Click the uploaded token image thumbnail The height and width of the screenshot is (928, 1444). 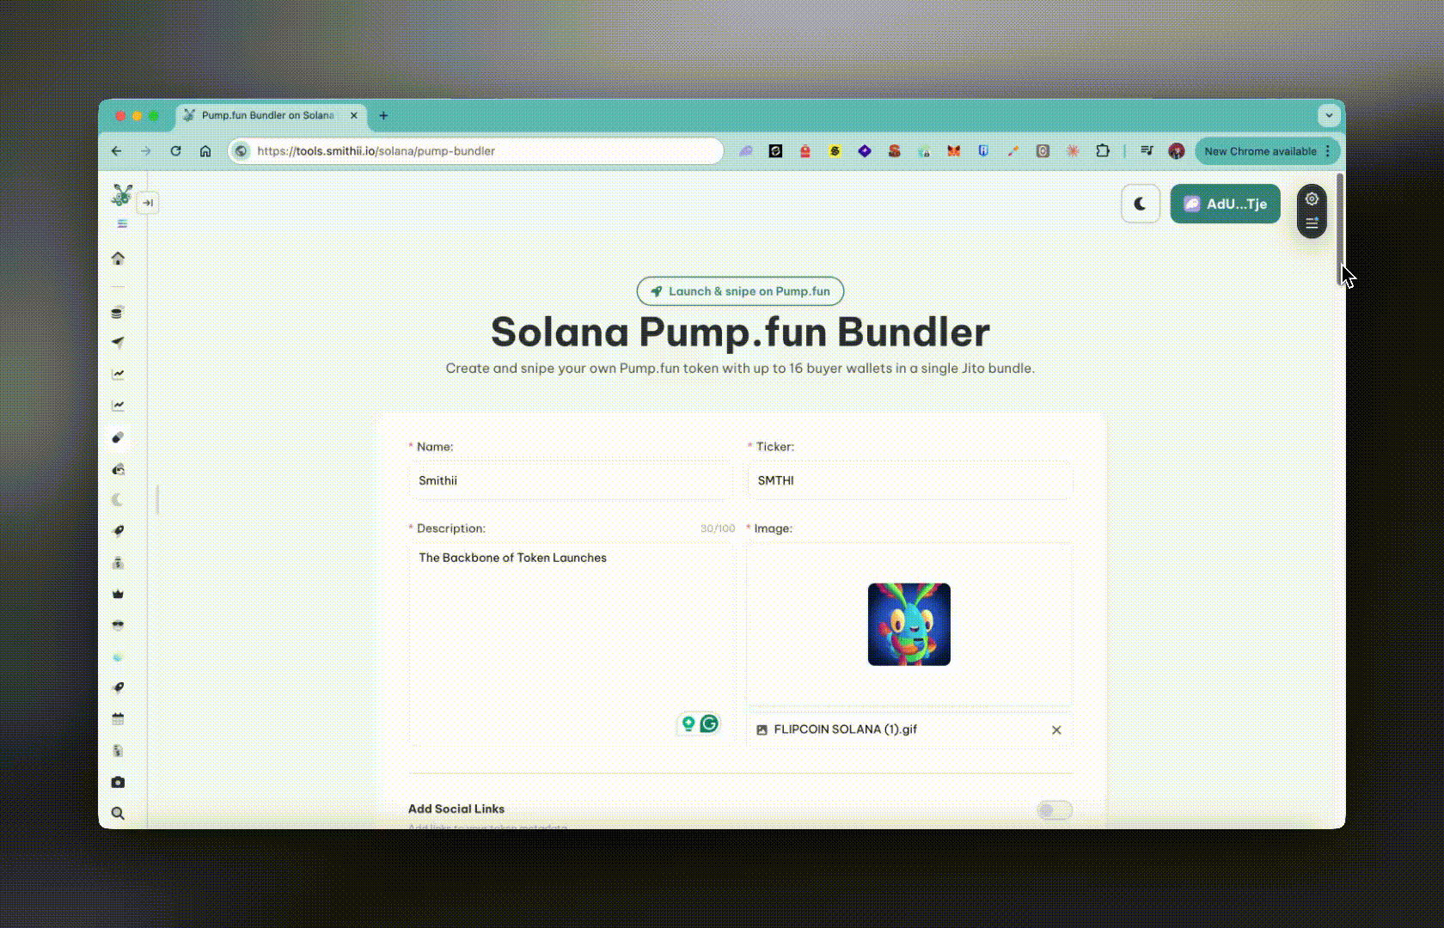click(909, 625)
